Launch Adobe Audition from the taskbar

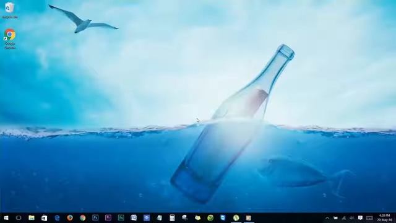(121, 217)
